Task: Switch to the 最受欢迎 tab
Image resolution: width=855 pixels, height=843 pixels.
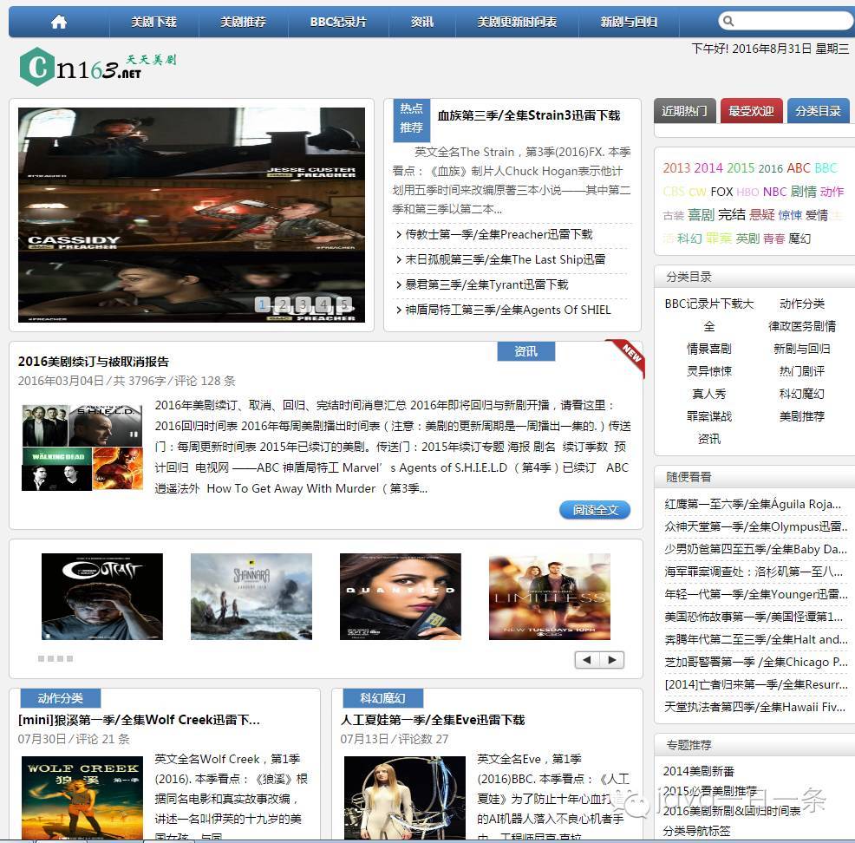Action: pyautogui.click(x=750, y=111)
